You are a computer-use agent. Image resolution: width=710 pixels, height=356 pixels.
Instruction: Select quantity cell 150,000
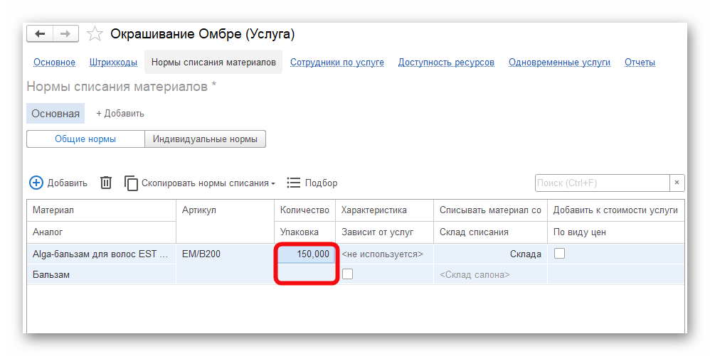304,254
